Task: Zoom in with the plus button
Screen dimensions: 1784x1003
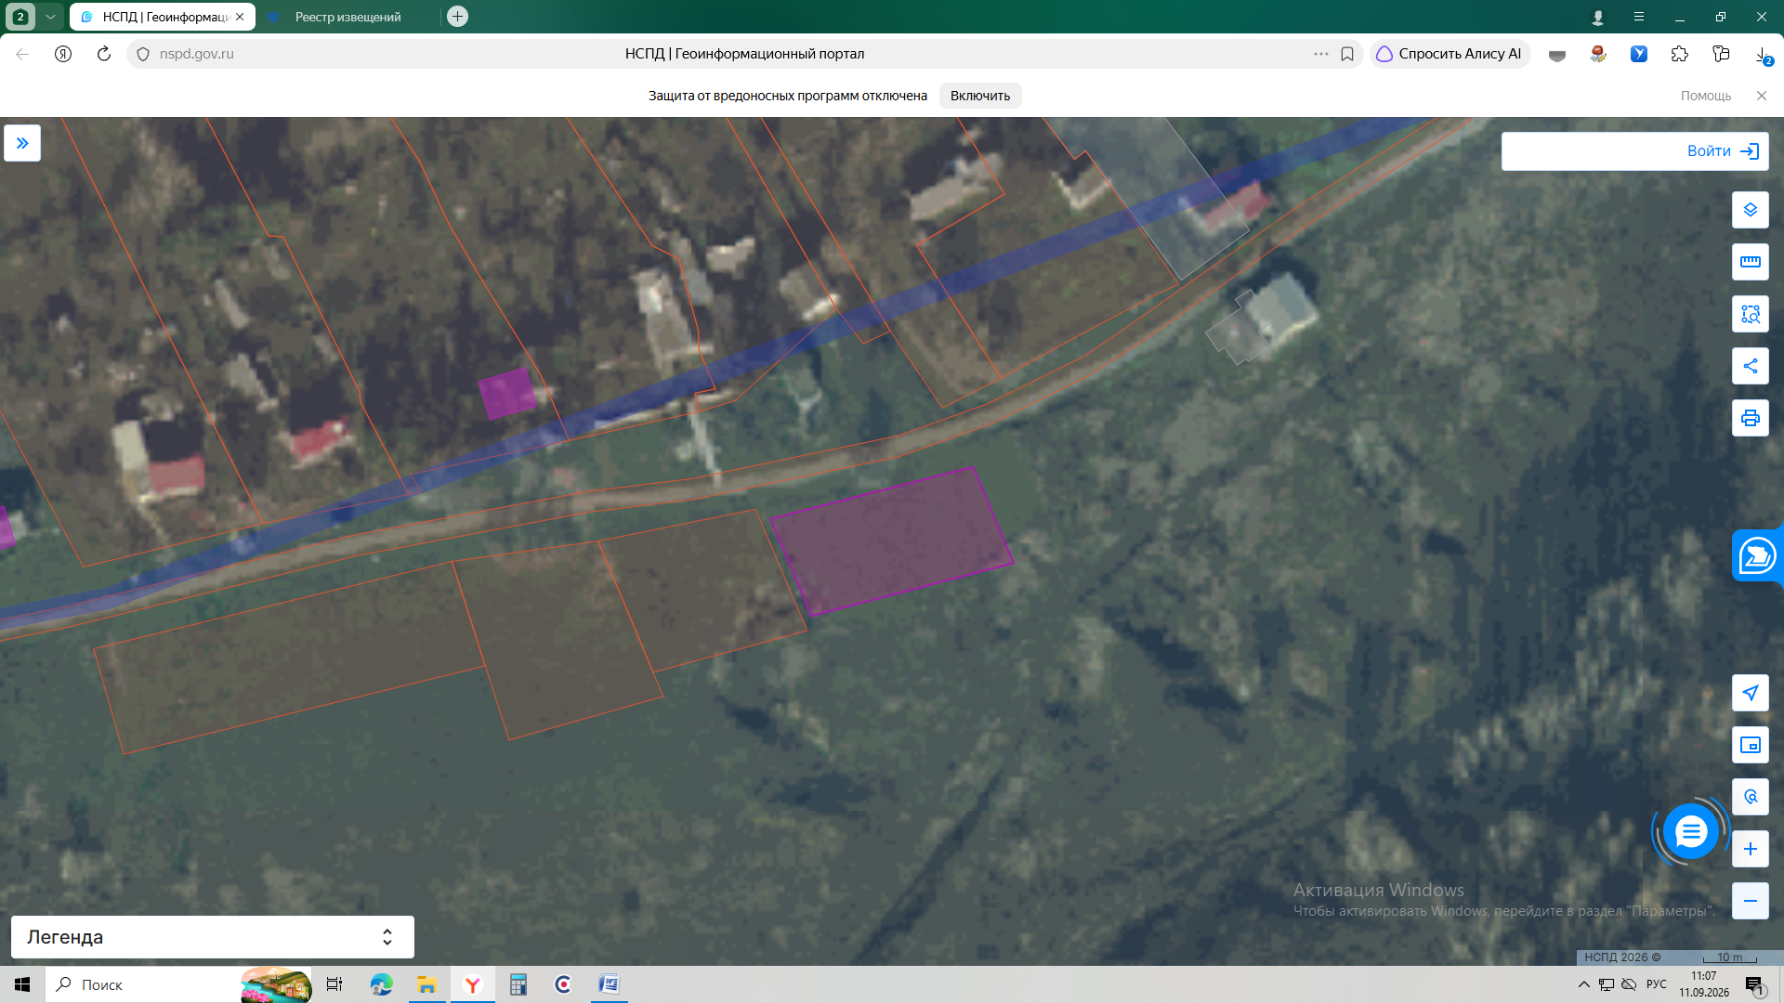Action: tap(1750, 849)
